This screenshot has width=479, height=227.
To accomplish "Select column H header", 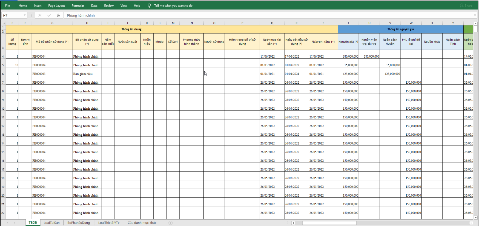I will pos(87,23).
